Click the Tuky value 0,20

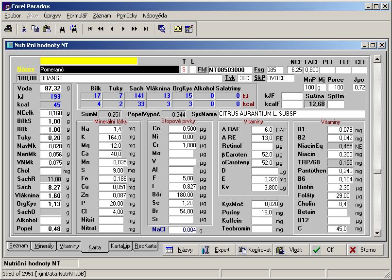(x=51, y=138)
